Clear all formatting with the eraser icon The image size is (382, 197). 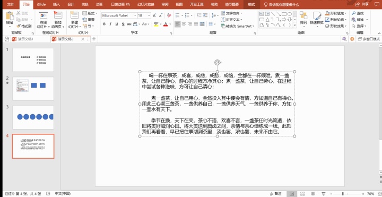click(169, 15)
